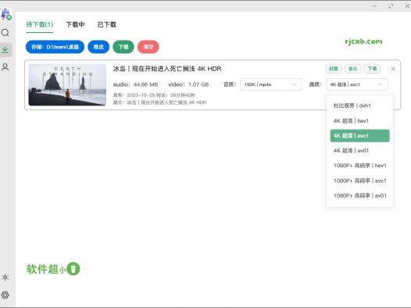Click the red 清空 button
The height and width of the screenshot is (308, 411).
148,47
